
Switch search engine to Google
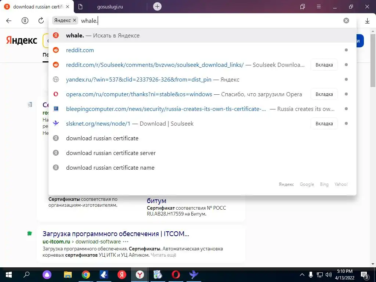click(x=307, y=184)
